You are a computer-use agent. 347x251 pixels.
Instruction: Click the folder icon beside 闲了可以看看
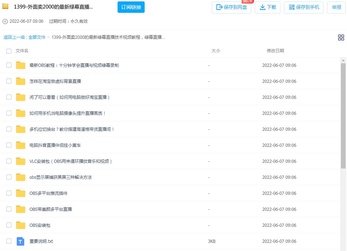pos(21,97)
